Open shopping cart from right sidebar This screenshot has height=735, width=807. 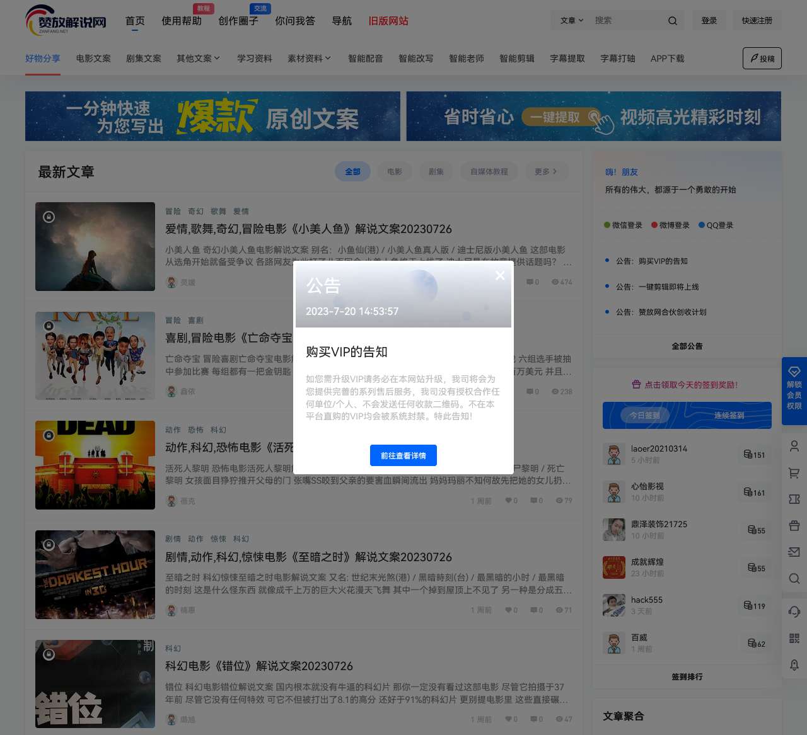click(x=794, y=472)
